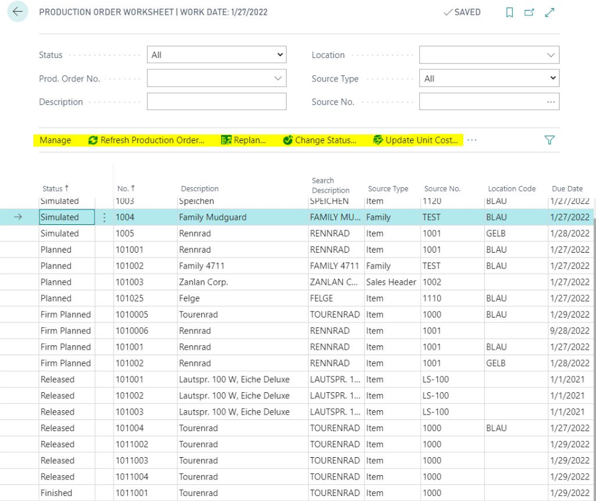Open the Manage menu

point(56,140)
